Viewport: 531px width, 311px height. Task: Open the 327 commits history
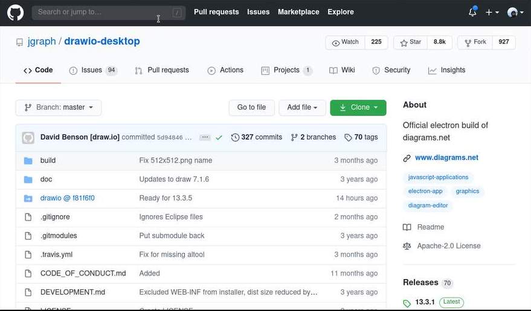pos(257,137)
